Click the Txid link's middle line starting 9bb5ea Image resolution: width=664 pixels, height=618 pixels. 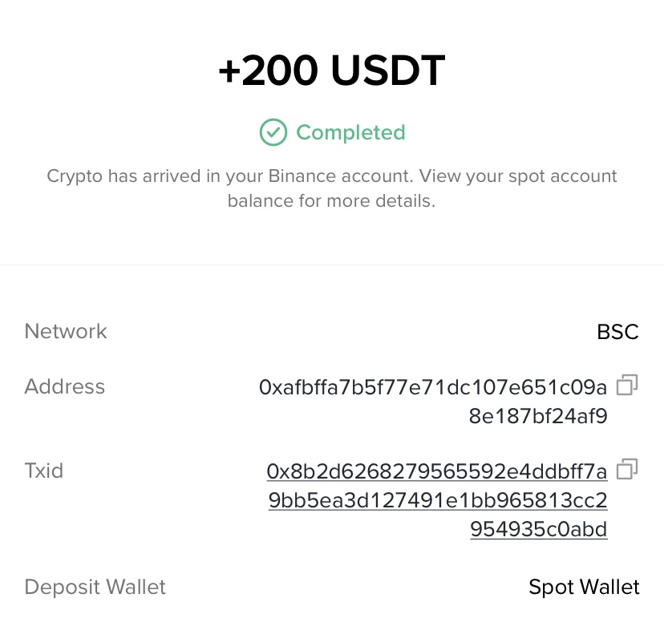coord(437,501)
